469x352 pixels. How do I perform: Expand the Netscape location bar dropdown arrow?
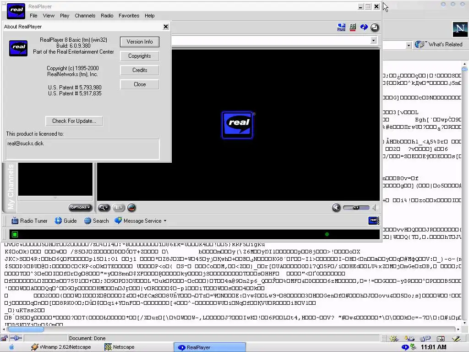(x=409, y=45)
